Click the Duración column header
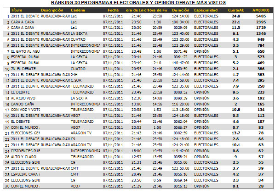The image size is (275, 193). tap(180, 10)
